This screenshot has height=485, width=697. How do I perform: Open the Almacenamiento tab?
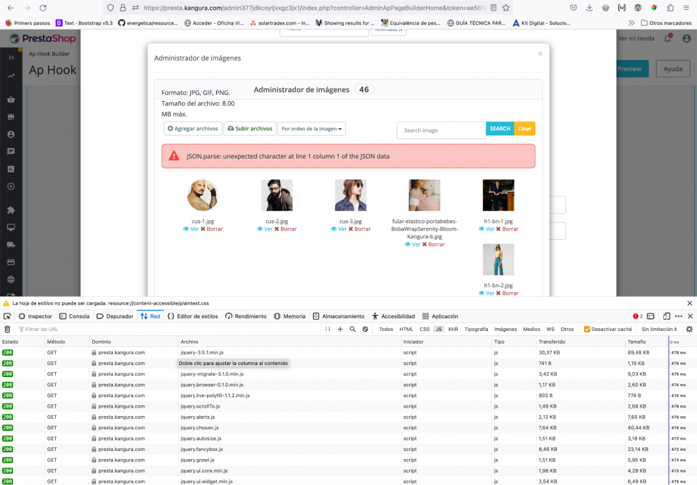[339, 316]
